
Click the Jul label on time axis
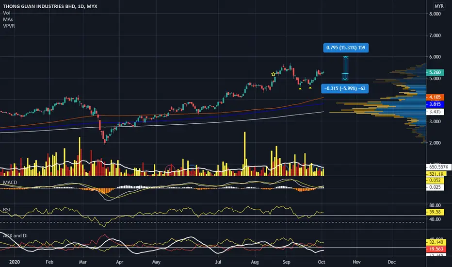tap(218, 262)
